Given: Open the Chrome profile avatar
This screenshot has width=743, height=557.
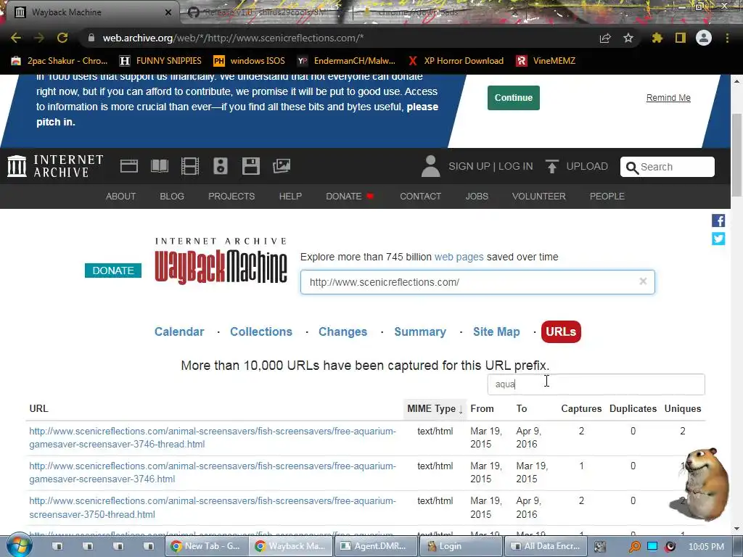Looking at the screenshot, I should pyautogui.click(x=704, y=38).
